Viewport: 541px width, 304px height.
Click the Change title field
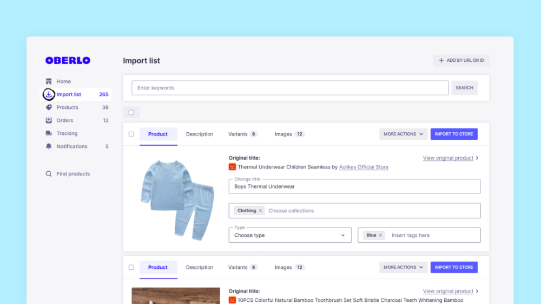point(354,186)
